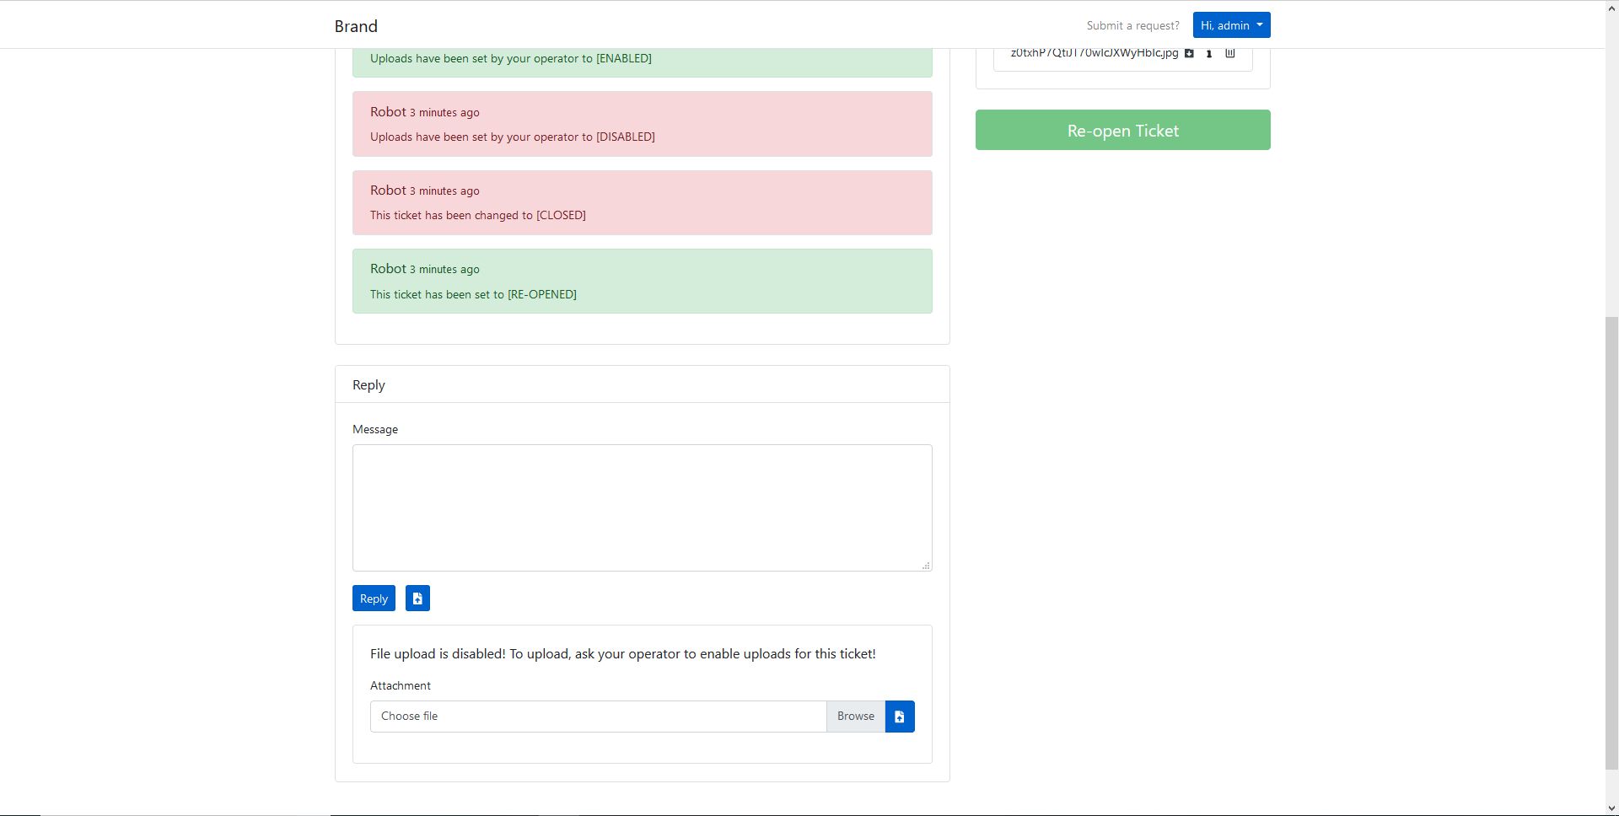
Task: Click the "Choose file" attachment field
Action: 598,717
